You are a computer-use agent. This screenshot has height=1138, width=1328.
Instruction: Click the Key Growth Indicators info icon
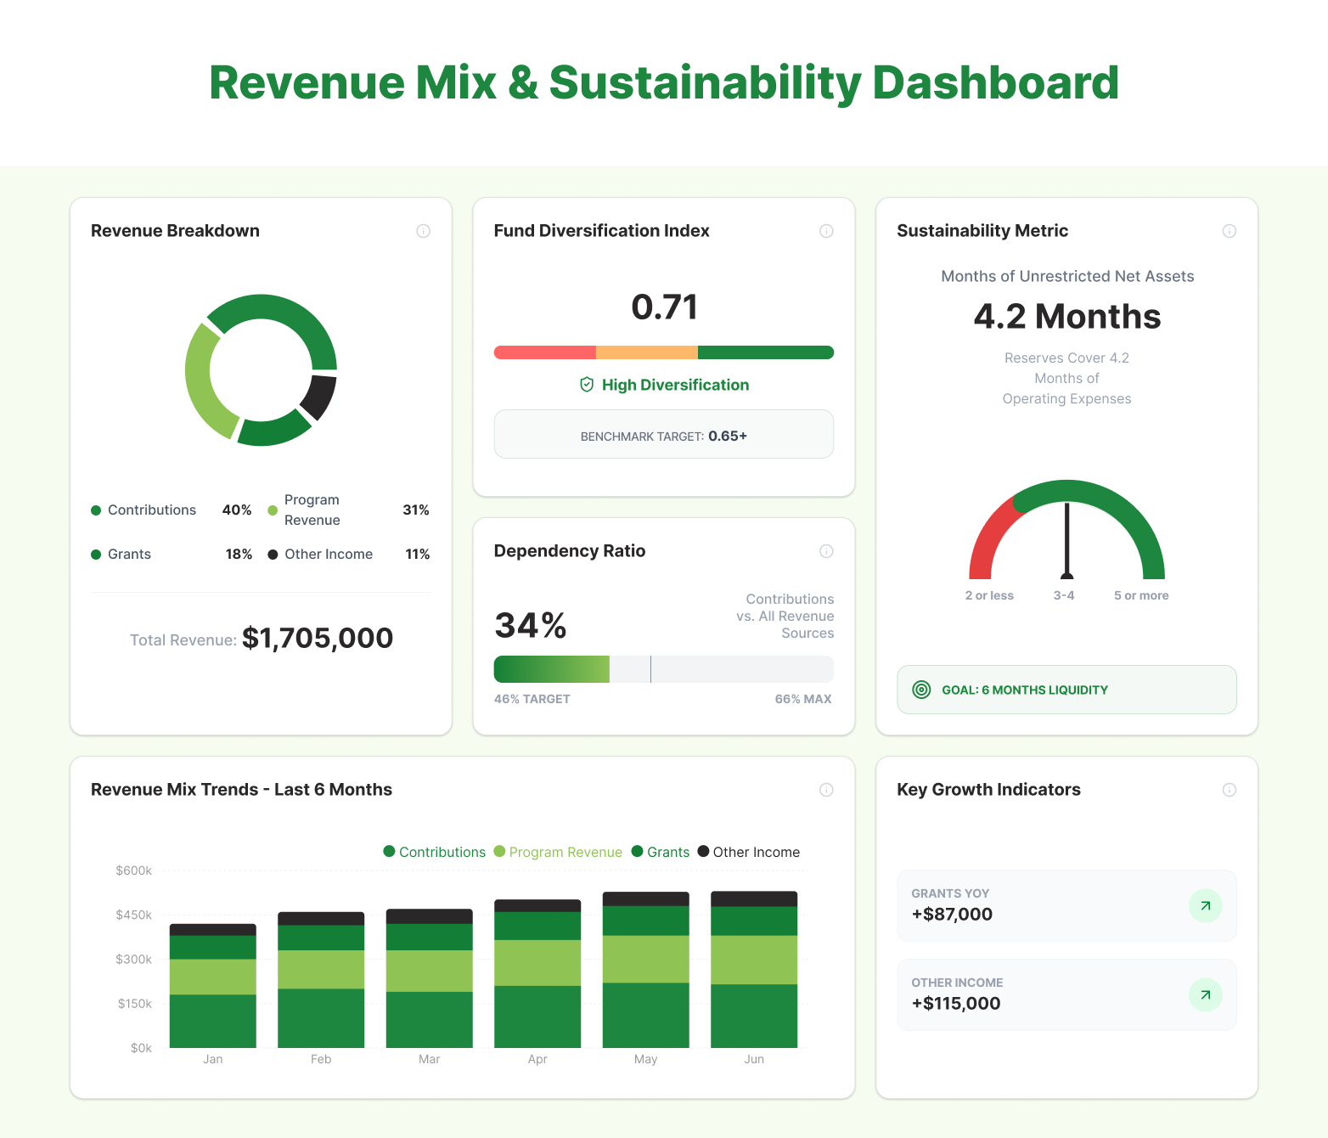point(1230,790)
